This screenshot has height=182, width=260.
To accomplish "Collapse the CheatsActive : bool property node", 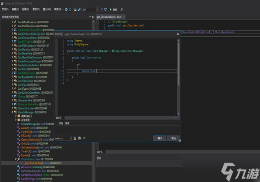I will (16, 159).
